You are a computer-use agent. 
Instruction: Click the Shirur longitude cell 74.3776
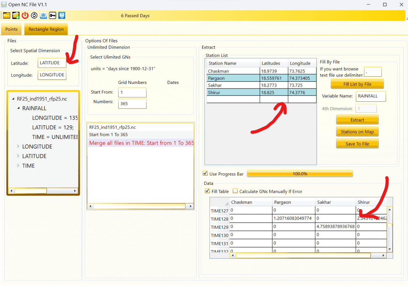(x=302, y=92)
